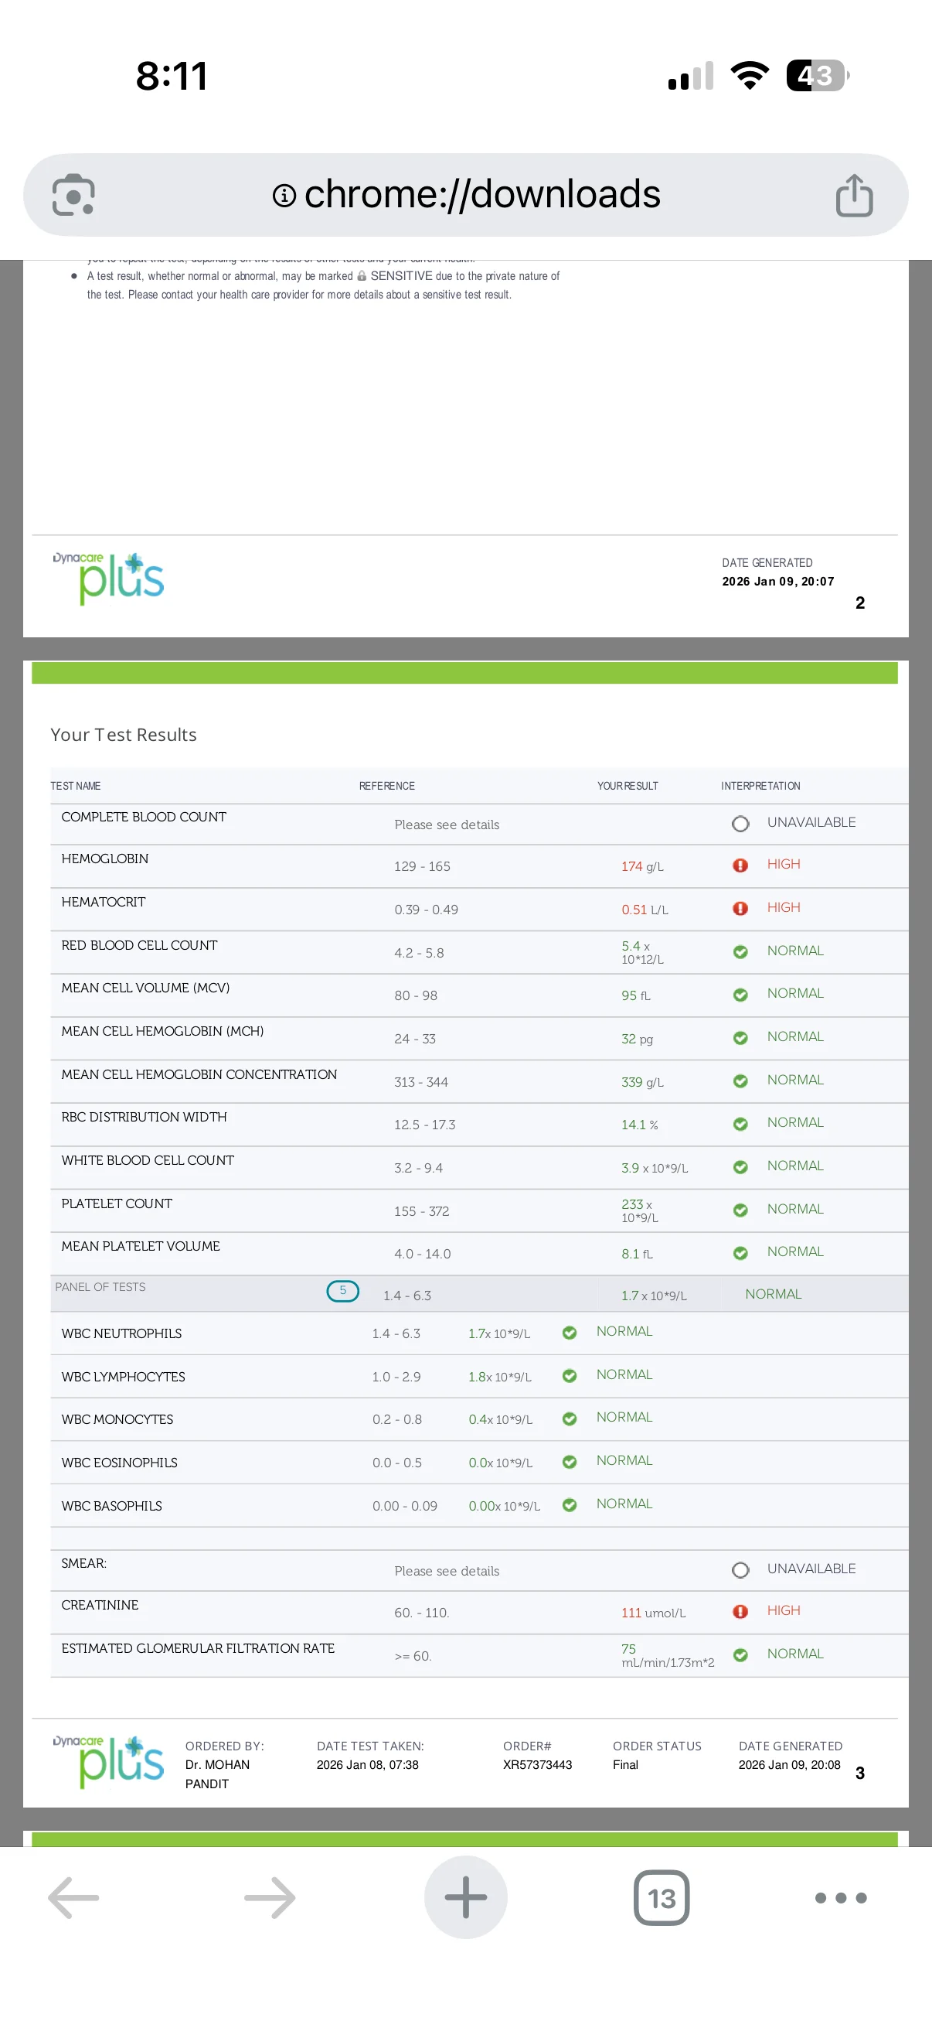Tap the normal checkmark for White Blood Cell Count
932x2028 pixels.
[740, 1166]
